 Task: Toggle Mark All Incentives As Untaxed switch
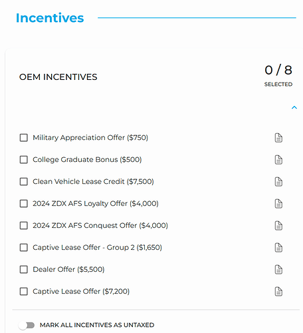(27, 325)
